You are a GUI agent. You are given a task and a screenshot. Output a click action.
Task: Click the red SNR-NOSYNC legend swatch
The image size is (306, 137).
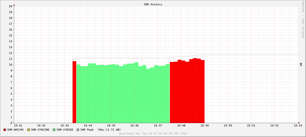[5, 130]
